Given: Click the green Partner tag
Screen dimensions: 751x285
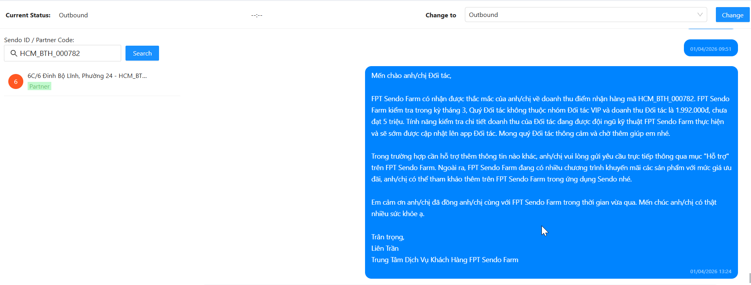Looking at the screenshot, I should pos(39,86).
